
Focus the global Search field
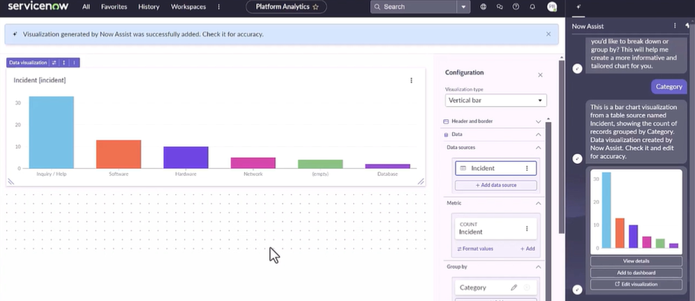(414, 7)
